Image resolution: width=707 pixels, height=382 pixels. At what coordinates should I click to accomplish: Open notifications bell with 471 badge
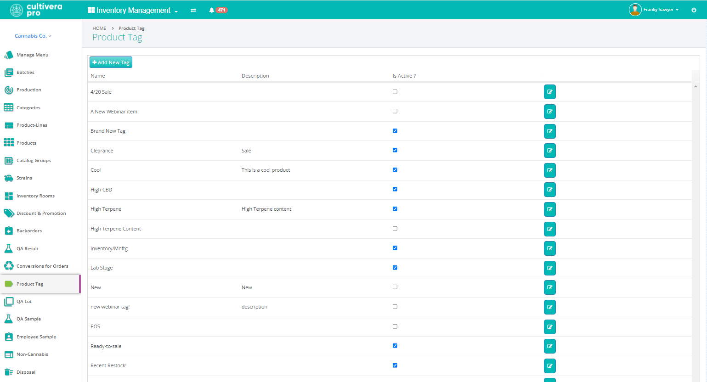click(x=218, y=10)
